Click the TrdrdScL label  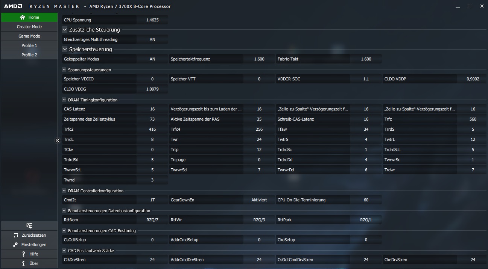click(392, 150)
